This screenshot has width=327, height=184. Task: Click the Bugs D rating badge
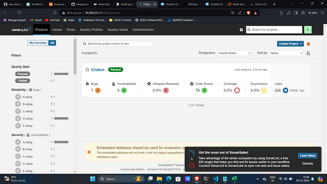[x=98, y=90]
